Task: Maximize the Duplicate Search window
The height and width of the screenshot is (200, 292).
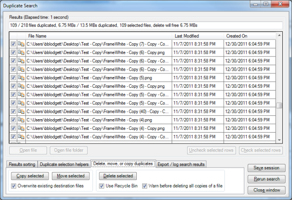Action: [266, 4]
